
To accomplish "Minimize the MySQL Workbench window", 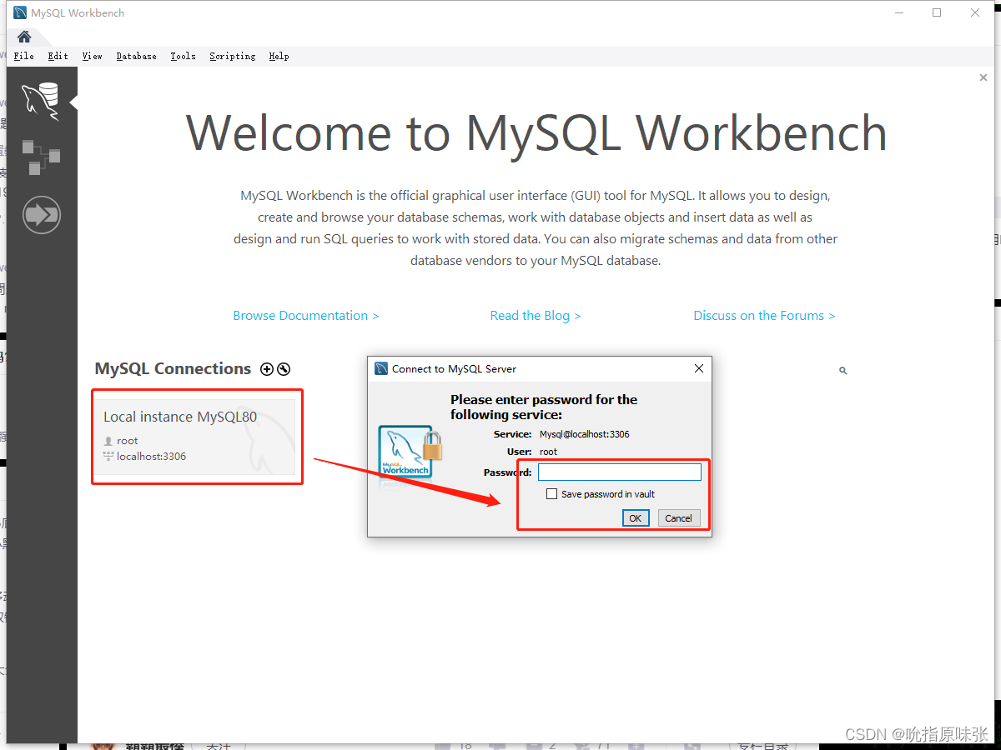I will tap(899, 12).
